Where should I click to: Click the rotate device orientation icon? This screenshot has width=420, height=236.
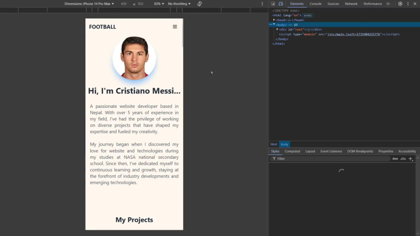tap(199, 4)
